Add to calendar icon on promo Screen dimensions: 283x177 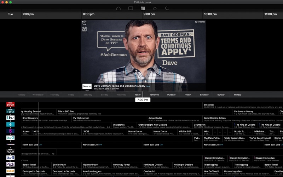[x=84, y=29]
